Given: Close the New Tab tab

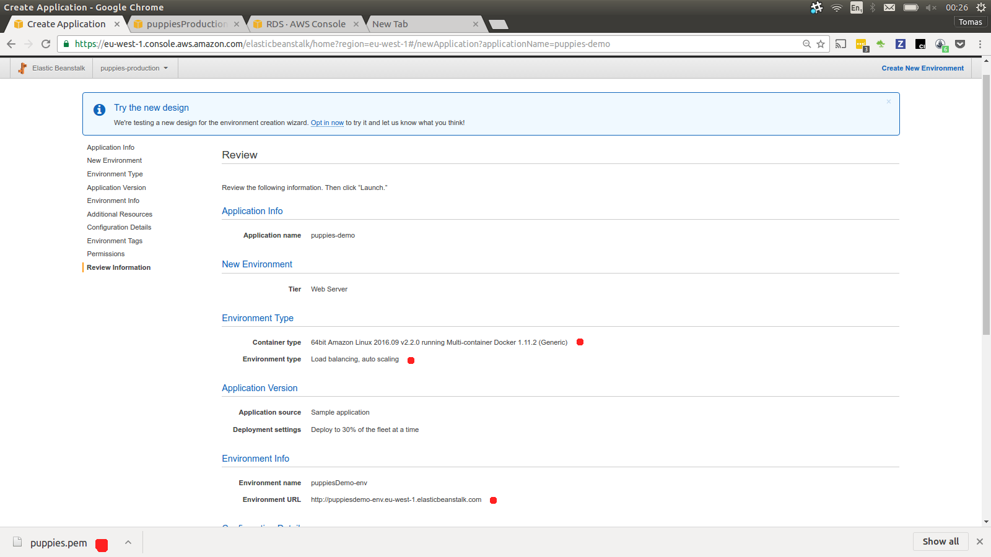Looking at the screenshot, I should tap(475, 24).
